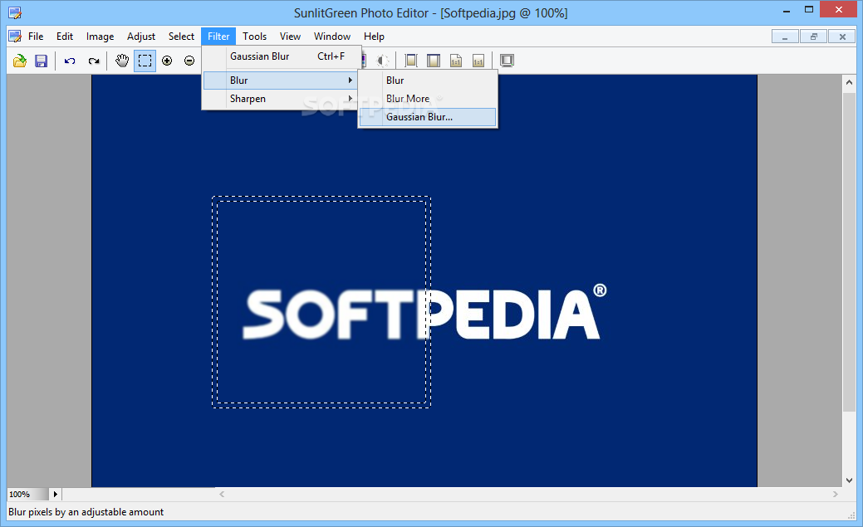Viewport: 863px width, 527px height.
Task: Click the fit-width page toolbar icon
Action: [410, 61]
